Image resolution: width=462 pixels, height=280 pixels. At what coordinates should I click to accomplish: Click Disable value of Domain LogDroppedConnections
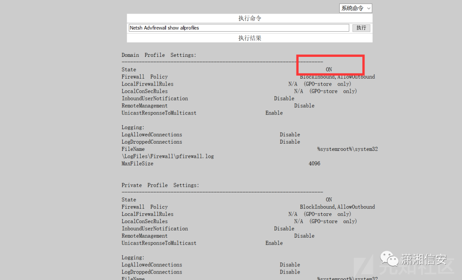point(290,142)
